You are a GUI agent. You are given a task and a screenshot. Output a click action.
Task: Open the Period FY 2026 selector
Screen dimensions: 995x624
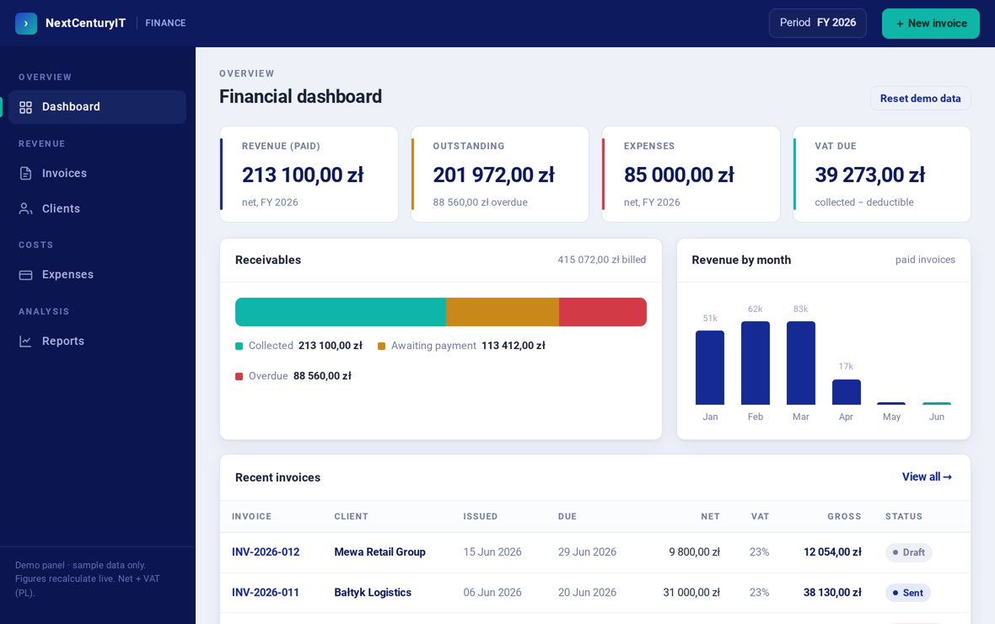[817, 23]
